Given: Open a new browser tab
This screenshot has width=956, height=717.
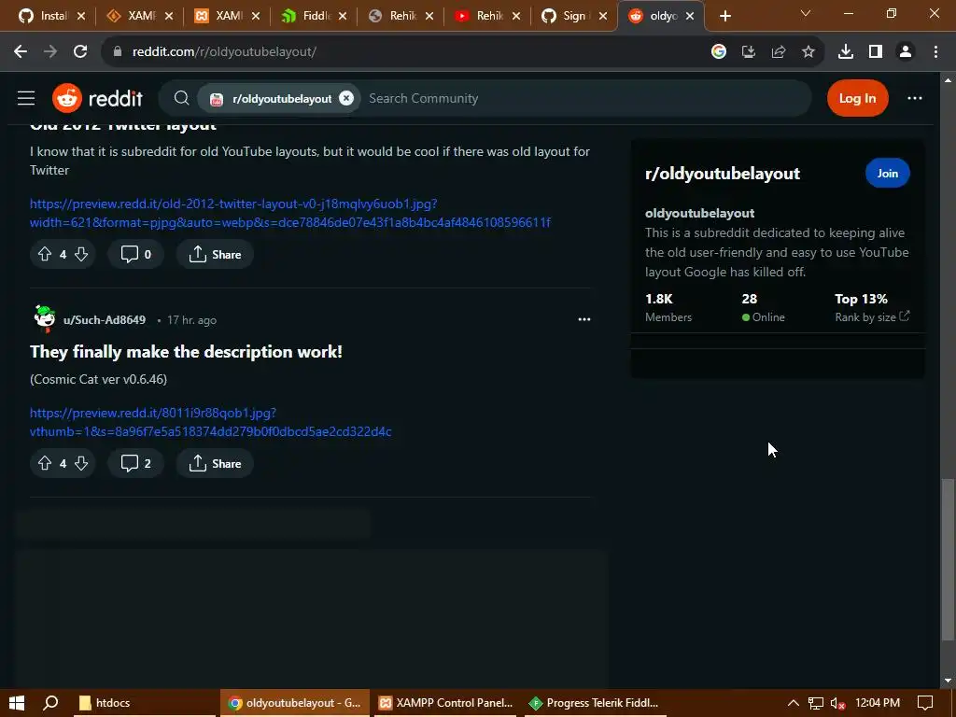Looking at the screenshot, I should click(x=724, y=16).
